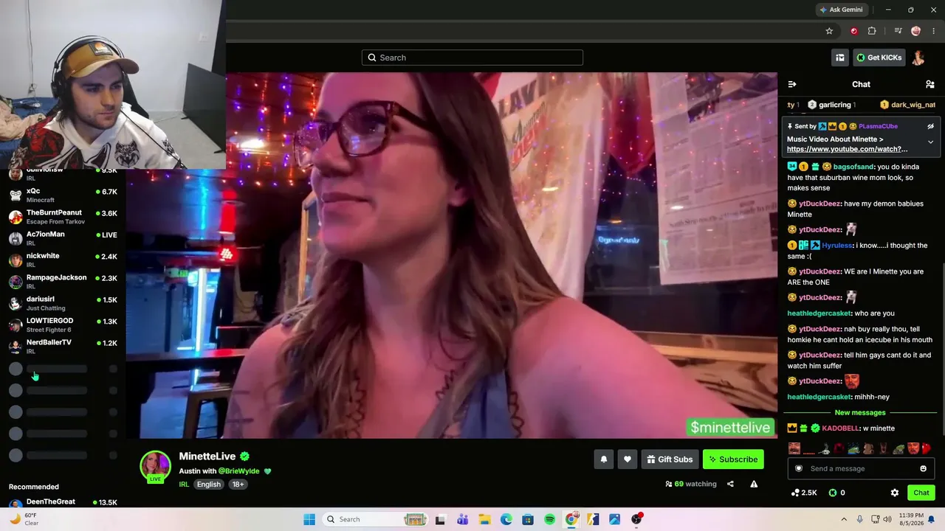Image resolution: width=945 pixels, height=531 pixels.
Task: Select the English language tag
Action: tap(209, 485)
